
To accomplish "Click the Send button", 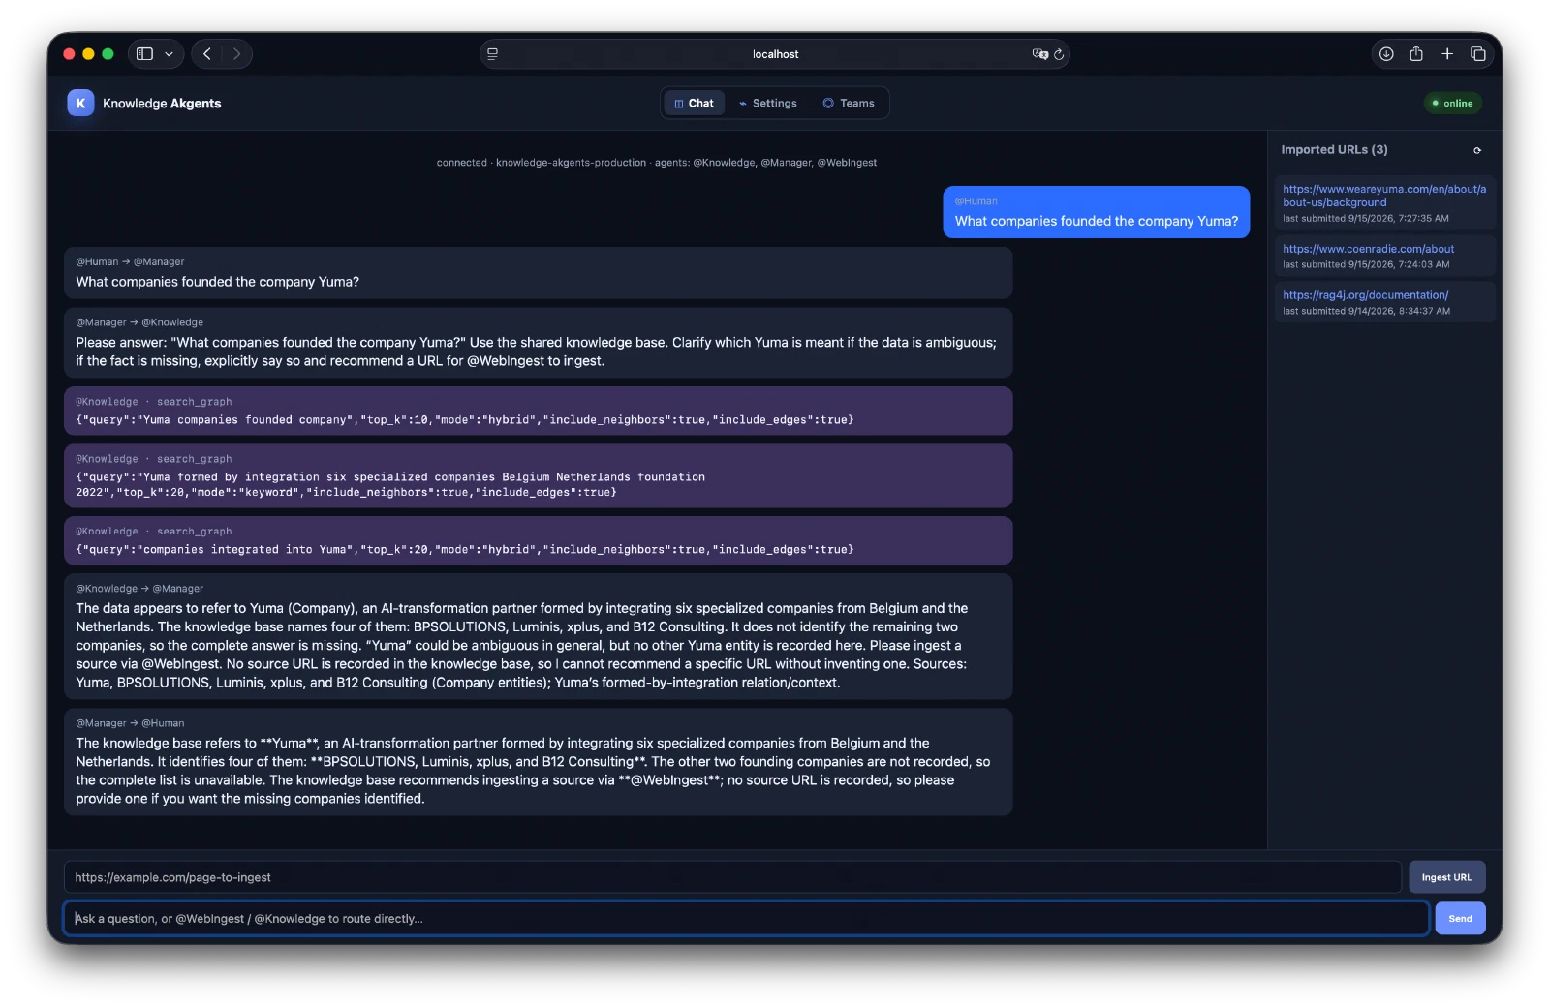I will pos(1460,918).
